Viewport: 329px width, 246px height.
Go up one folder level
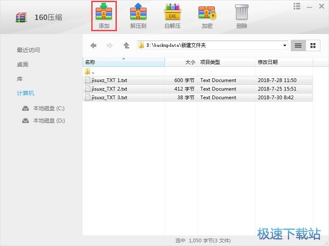(x=126, y=46)
